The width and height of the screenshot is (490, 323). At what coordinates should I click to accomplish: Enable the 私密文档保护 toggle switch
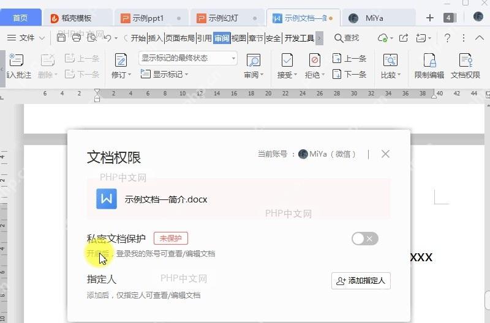(x=364, y=239)
